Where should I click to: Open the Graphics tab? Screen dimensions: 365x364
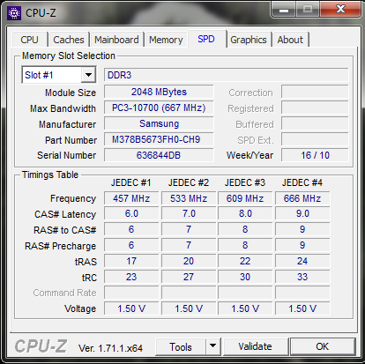point(249,40)
